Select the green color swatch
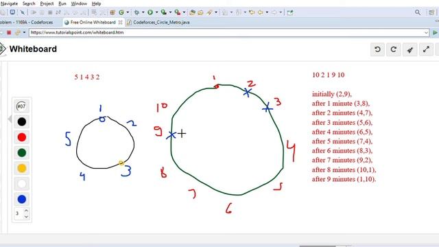Viewport: 439px width, 247px height. click(21, 152)
